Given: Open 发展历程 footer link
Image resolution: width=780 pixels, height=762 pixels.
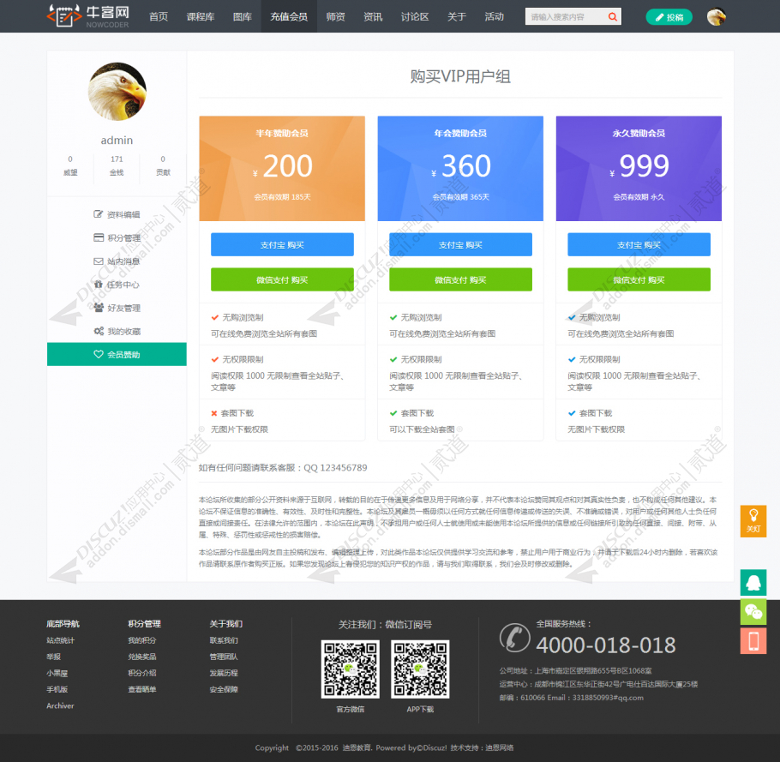Looking at the screenshot, I should pyautogui.click(x=224, y=673).
